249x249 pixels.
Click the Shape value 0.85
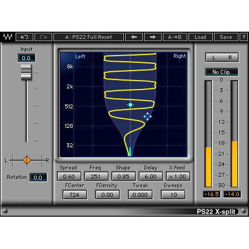tap(123, 176)
